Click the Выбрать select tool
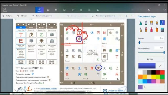 [7, 16]
